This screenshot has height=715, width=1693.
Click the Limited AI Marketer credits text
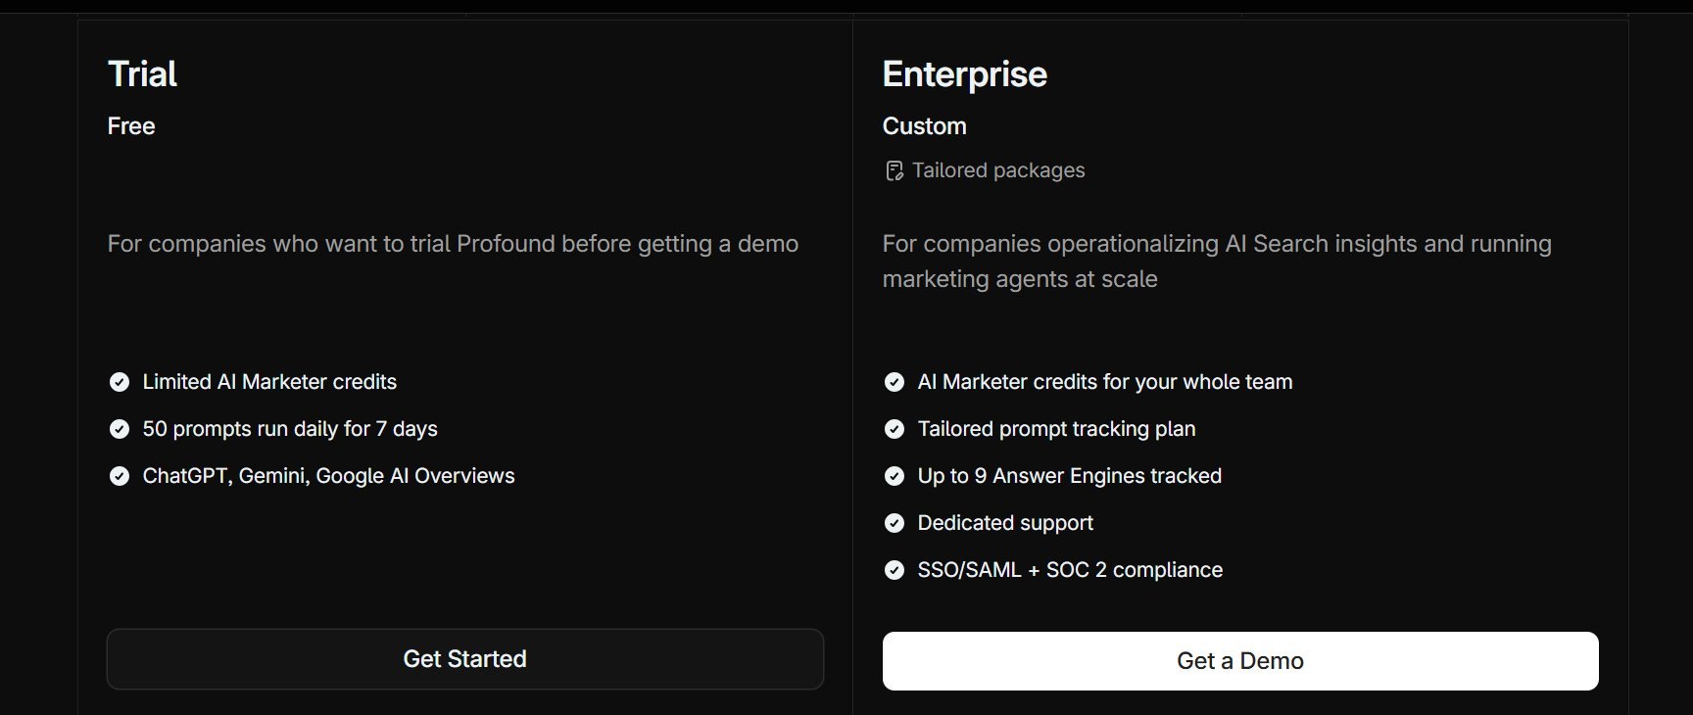click(269, 382)
